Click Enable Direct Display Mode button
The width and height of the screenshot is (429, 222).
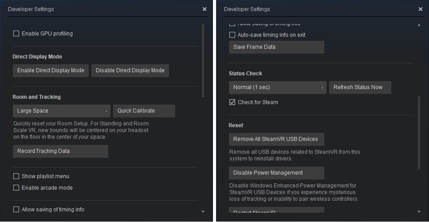tap(51, 70)
